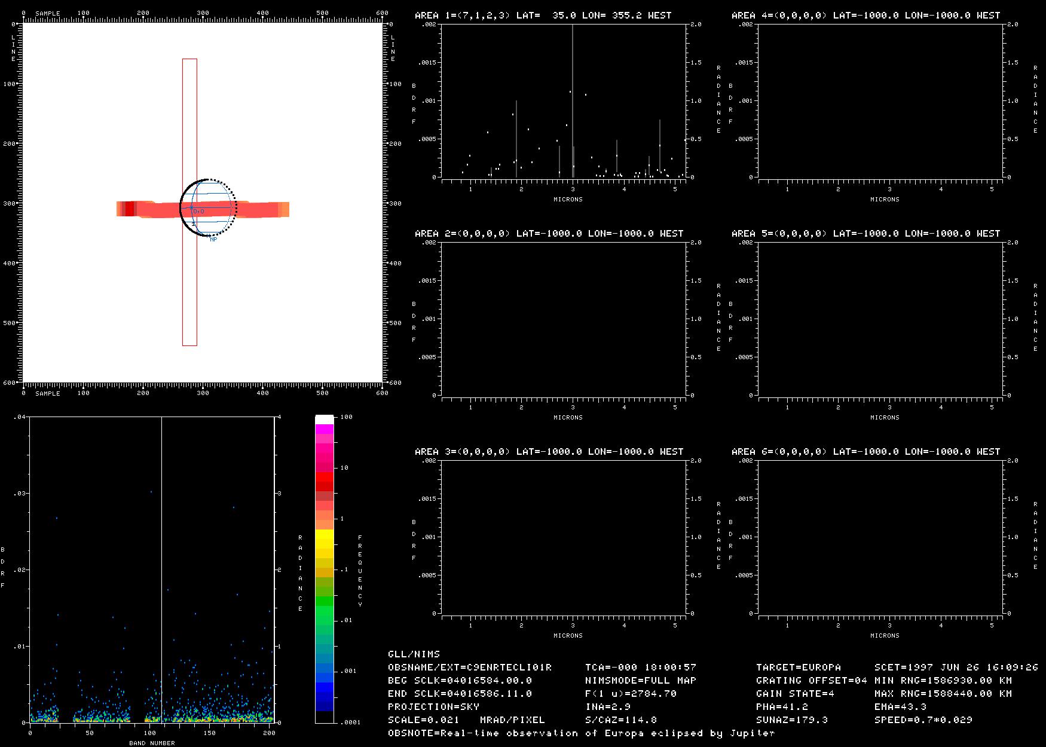Click the OBSNOTE line about Europa eclipse
Viewport: 1046px width, 747px height.
click(581, 733)
